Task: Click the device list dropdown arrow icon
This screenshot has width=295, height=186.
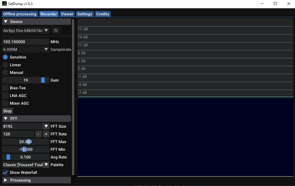Action: point(46,30)
